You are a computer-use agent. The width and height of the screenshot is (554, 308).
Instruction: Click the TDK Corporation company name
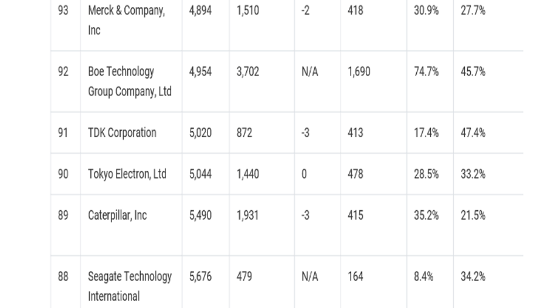[x=122, y=133]
